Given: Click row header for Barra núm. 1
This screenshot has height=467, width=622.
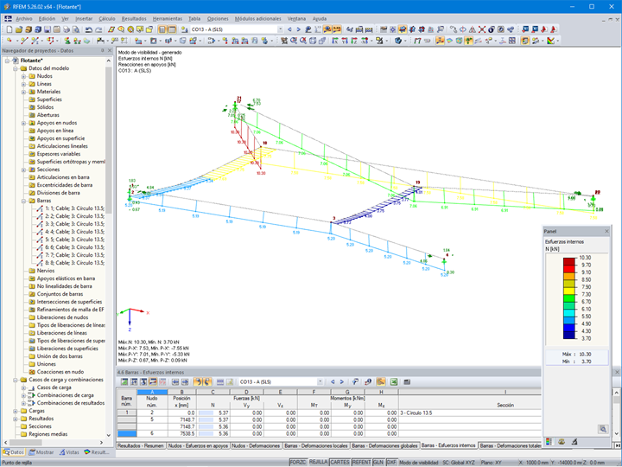Looking at the screenshot, I should point(127,413).
